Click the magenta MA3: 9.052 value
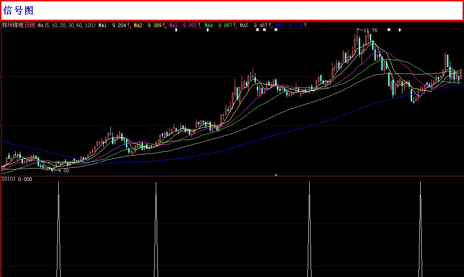 click(x=183, y=25)
